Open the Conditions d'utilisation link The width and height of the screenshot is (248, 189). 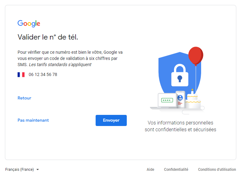217,170
